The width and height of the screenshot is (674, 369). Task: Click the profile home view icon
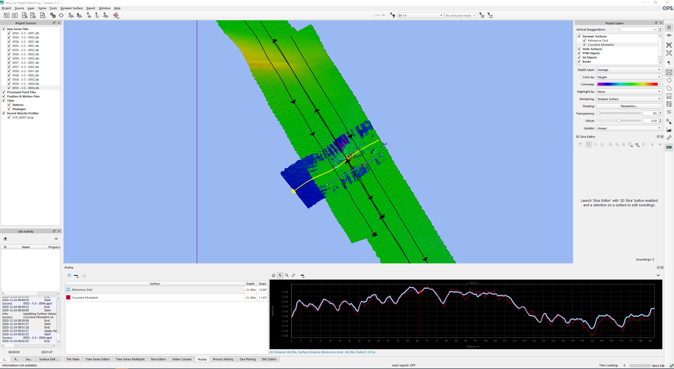[x=273, y=275]
